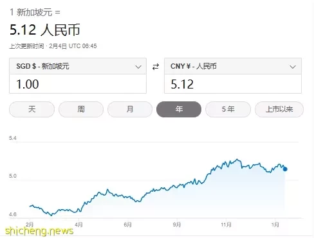Click the 5.12 CNY amount field

pyautogui.click(x=233, y=84)
